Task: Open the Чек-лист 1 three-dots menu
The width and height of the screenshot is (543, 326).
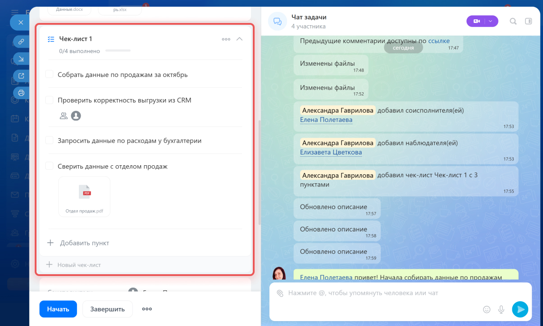Action: coord(226,39)
